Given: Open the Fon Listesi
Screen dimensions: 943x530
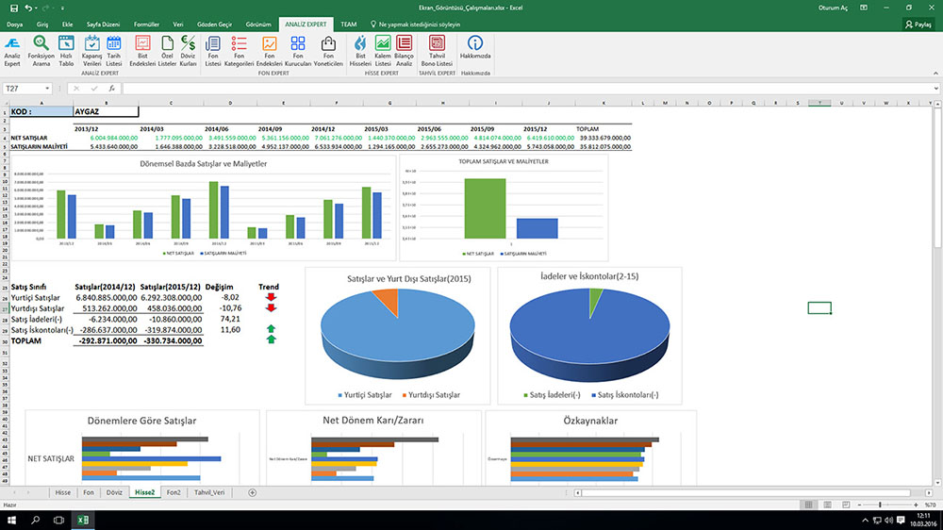Looking at the screenshot, I should 213,51.
